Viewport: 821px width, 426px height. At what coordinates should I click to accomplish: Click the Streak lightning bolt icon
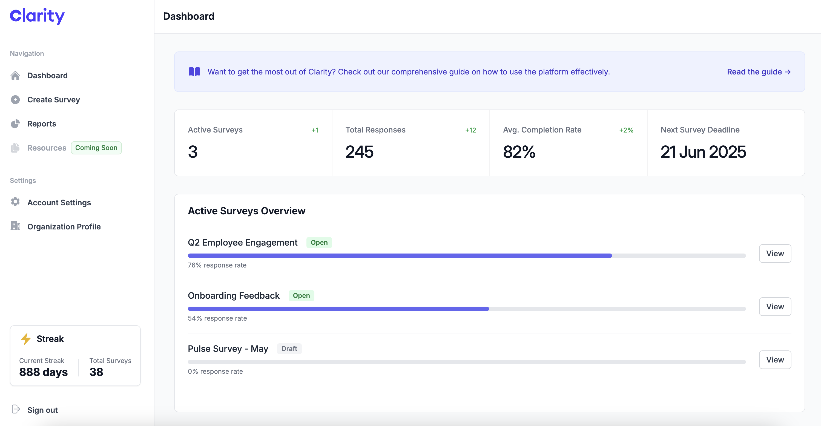pos(26,339)
